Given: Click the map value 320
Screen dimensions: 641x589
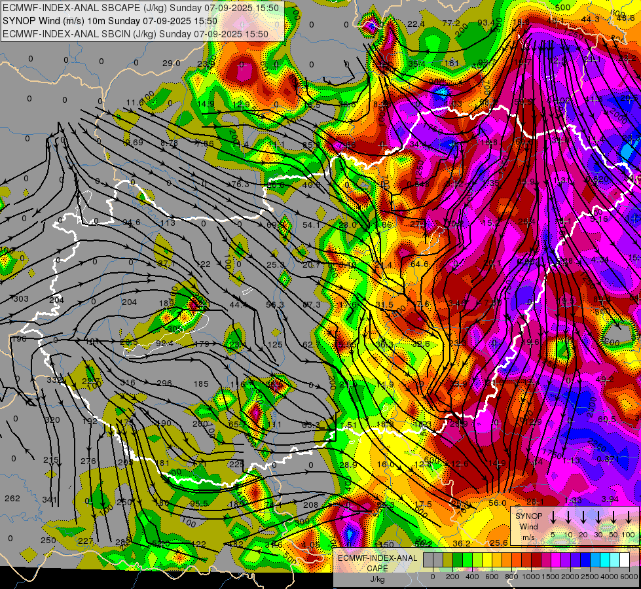Looking at the screenshot, I should (52, 420).
